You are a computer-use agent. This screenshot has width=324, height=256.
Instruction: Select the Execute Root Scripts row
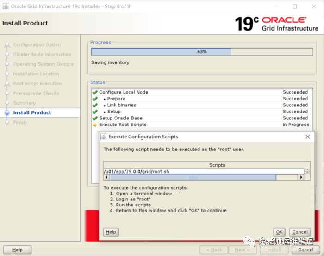[202, 125]
